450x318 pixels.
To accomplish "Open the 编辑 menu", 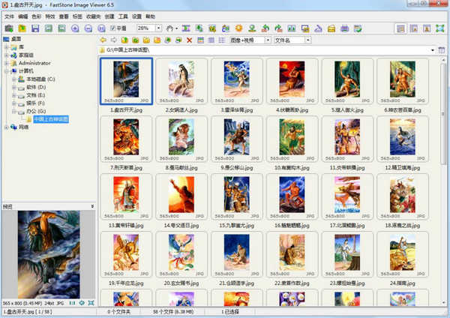I will pyautogui.click(x=23, y=16).
